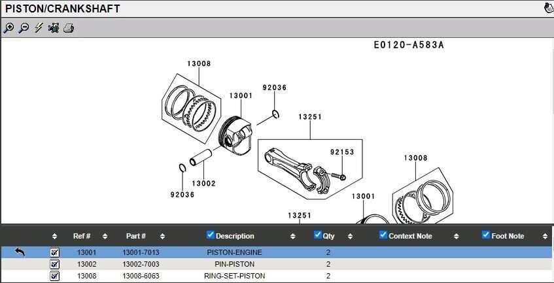The image size is (554, 283).
Task: Select the RING-SET-PISTON row
Action: tap(234, 276)
